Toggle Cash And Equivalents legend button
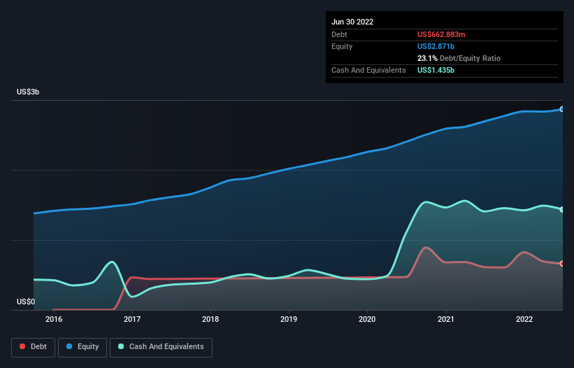Image resolution: width=574 pixels, height=368 pixels. coord(161,347)
